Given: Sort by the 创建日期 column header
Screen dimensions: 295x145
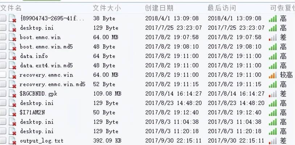Looking at the screenshot, I should 159,8.
